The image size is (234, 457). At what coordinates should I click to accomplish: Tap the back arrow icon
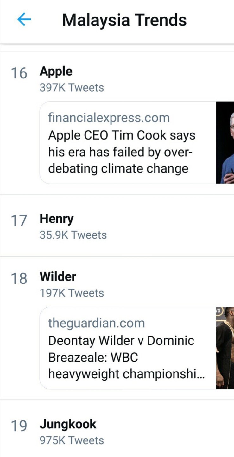[x=24, y=20]
